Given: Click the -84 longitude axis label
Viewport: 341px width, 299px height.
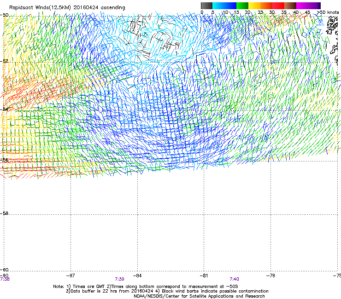Looking at the screenshot, I should pyautogui.click(x=137, y=276).
